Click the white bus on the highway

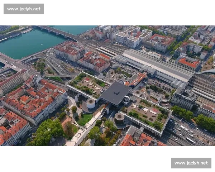tap(190, 140)
